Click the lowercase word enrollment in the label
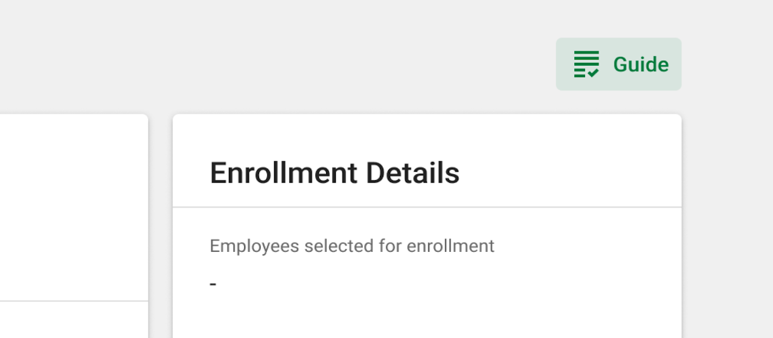This screenshot has height=338, width=773. coord(451,246)
